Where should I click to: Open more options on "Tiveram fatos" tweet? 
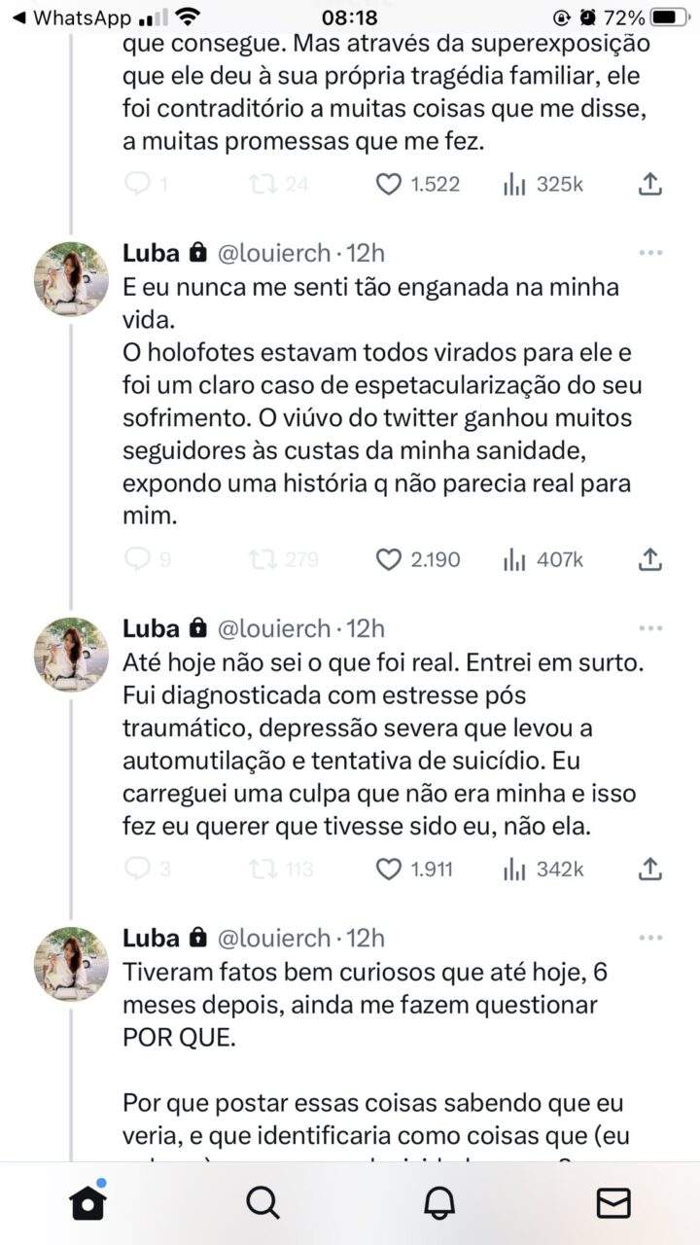(650, 938)
